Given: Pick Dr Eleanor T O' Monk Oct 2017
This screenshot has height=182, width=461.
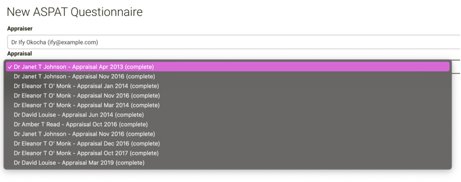Looking at the screenshot, I should click(x=86, y=153).
